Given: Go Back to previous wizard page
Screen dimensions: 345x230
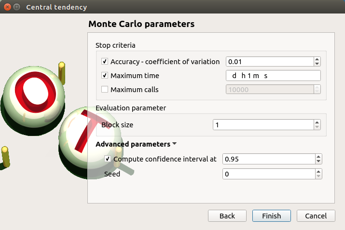Looking at the screenshot, I should point(227,216).
